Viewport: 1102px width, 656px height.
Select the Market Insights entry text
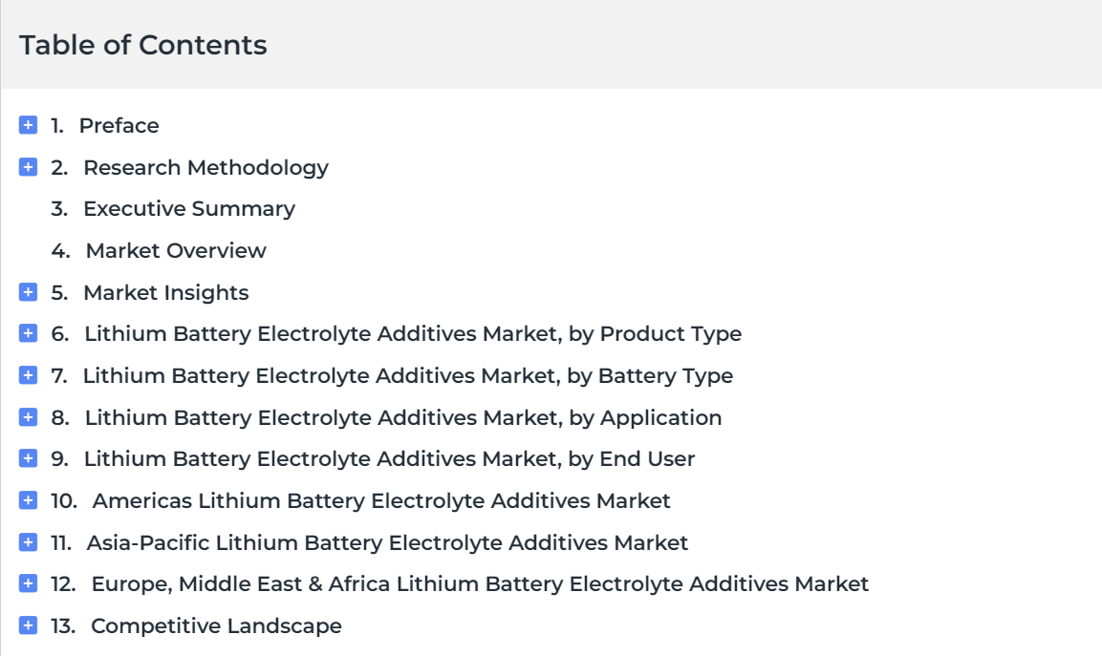tap(166, 293)
